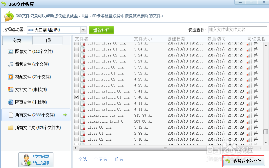269x168 pixels.
Task: Uncheck the box for button_yxtchqd_01.png
Action: [76, 97]
